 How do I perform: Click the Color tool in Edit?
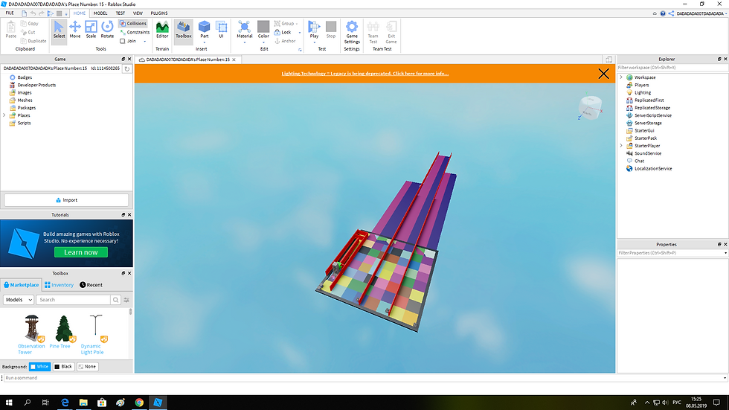(263, 29)
